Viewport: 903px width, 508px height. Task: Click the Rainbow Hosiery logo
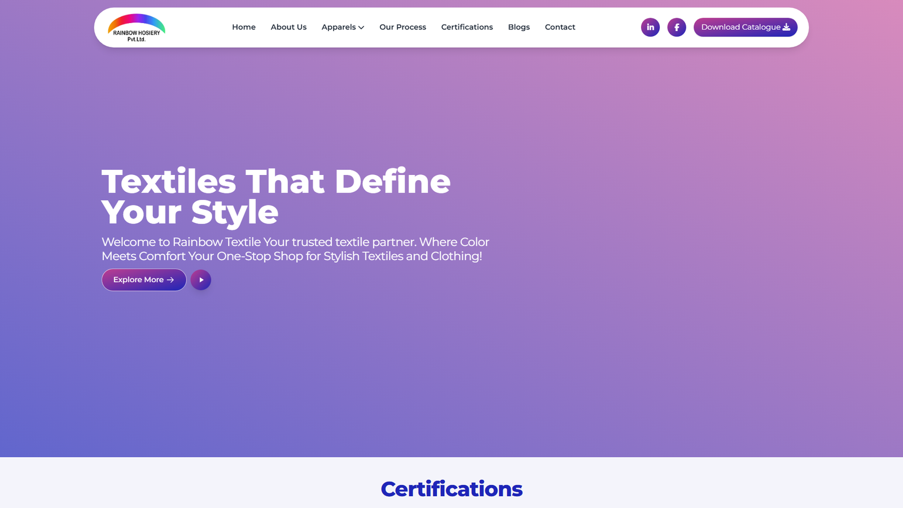tap(137, 28)
